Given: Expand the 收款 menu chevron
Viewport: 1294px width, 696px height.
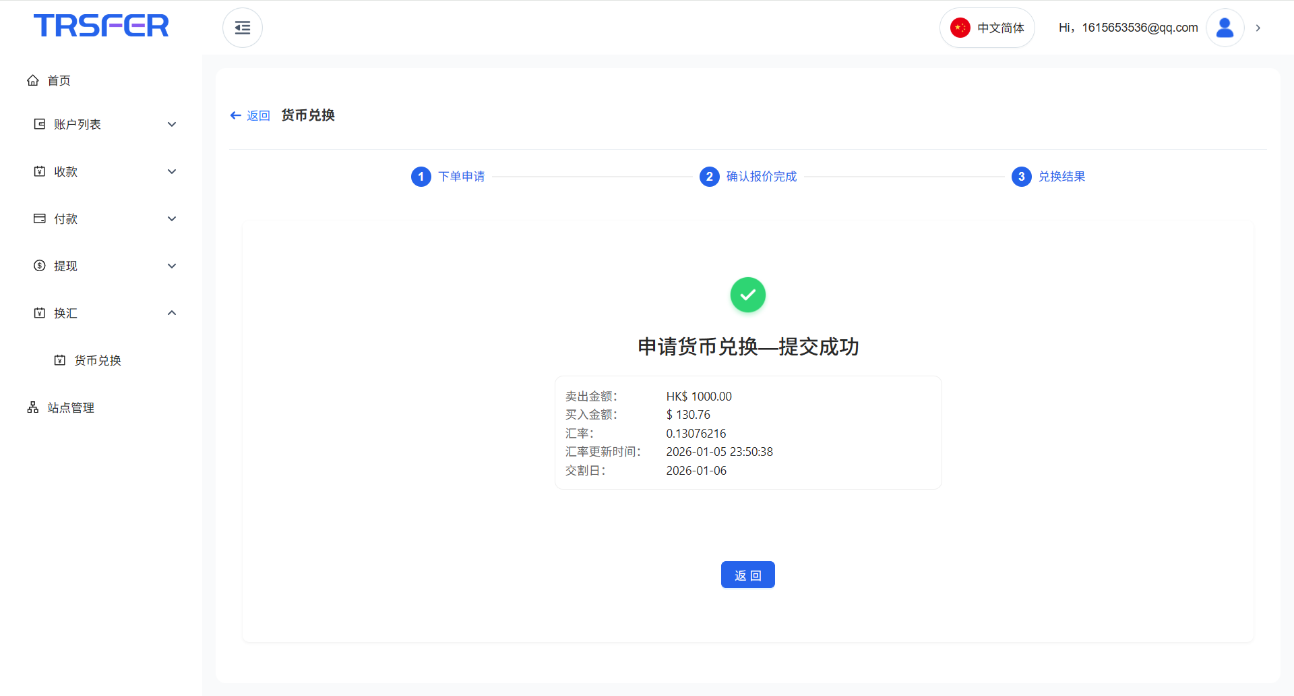Looking at the screenshot, I should point(172,171).
